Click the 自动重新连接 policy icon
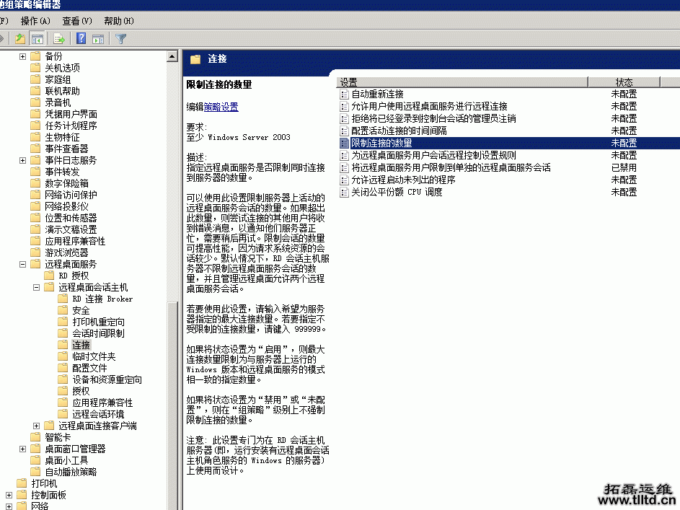Image resolution: width=680 pixels, height=510 pixels. point(343,94)
